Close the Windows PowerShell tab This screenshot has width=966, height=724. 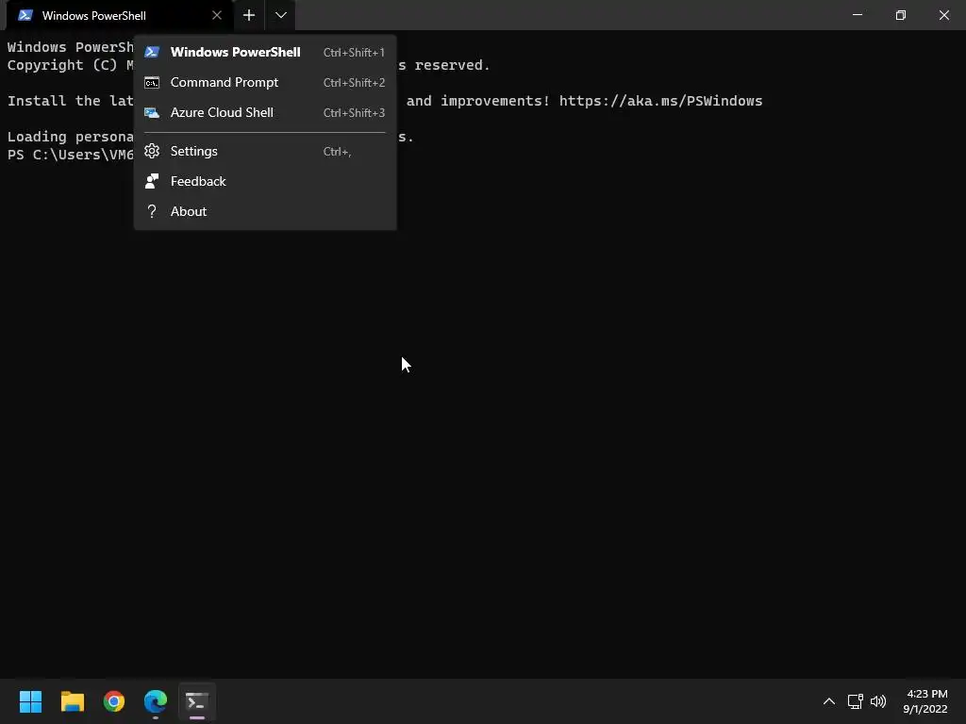coord(217,15)
